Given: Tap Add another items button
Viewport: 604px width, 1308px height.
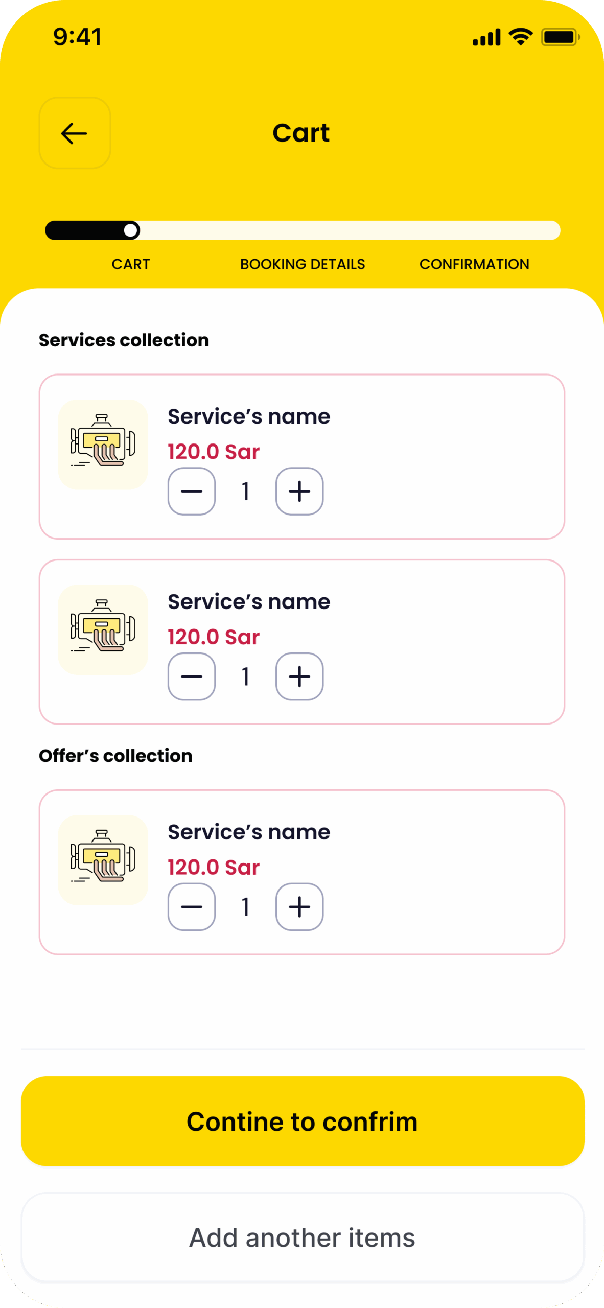Looking at the screenshot, I should 303,1237.
